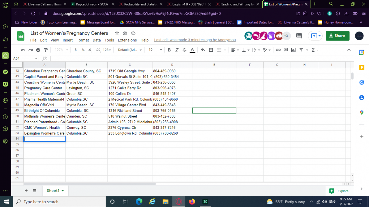Click the insert link icon
The image size is (369, 207).
pos(278,50)
